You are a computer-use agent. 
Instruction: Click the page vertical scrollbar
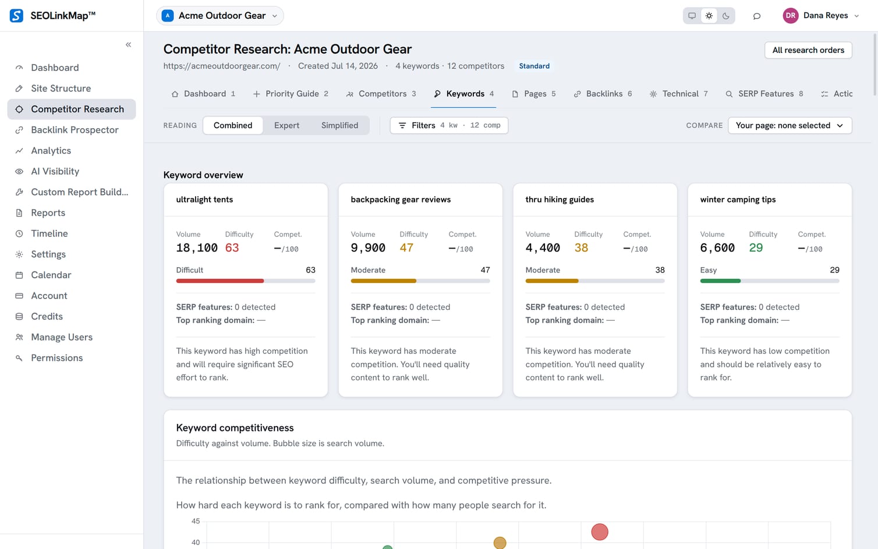[874, 64]
